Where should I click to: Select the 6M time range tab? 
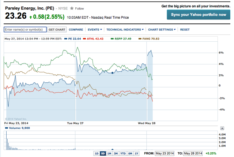(130, 153)
